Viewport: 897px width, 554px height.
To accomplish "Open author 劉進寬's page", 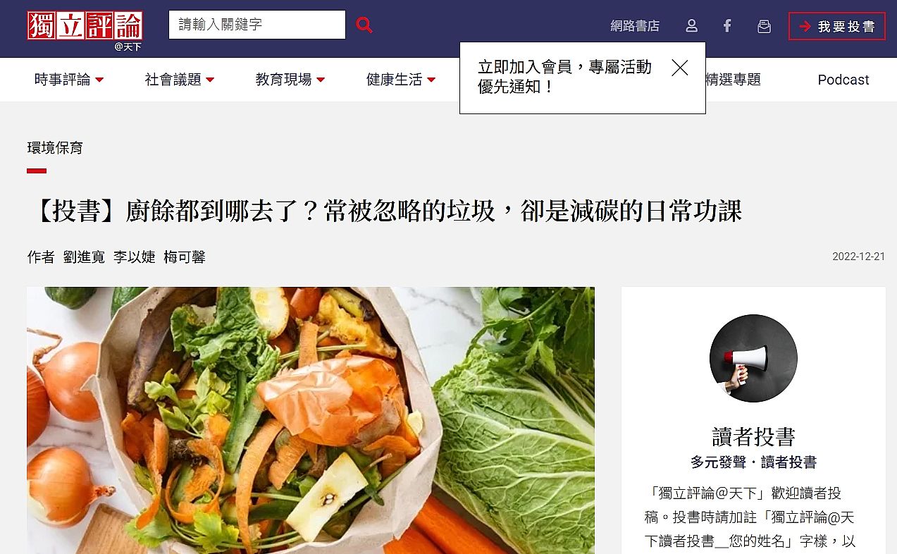I will click(84, 257).
